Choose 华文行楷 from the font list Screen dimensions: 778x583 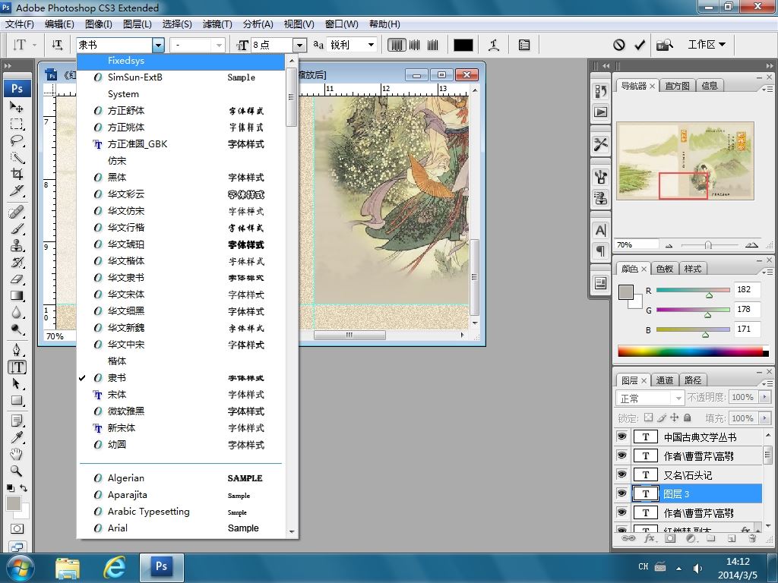tap(182, 227)
